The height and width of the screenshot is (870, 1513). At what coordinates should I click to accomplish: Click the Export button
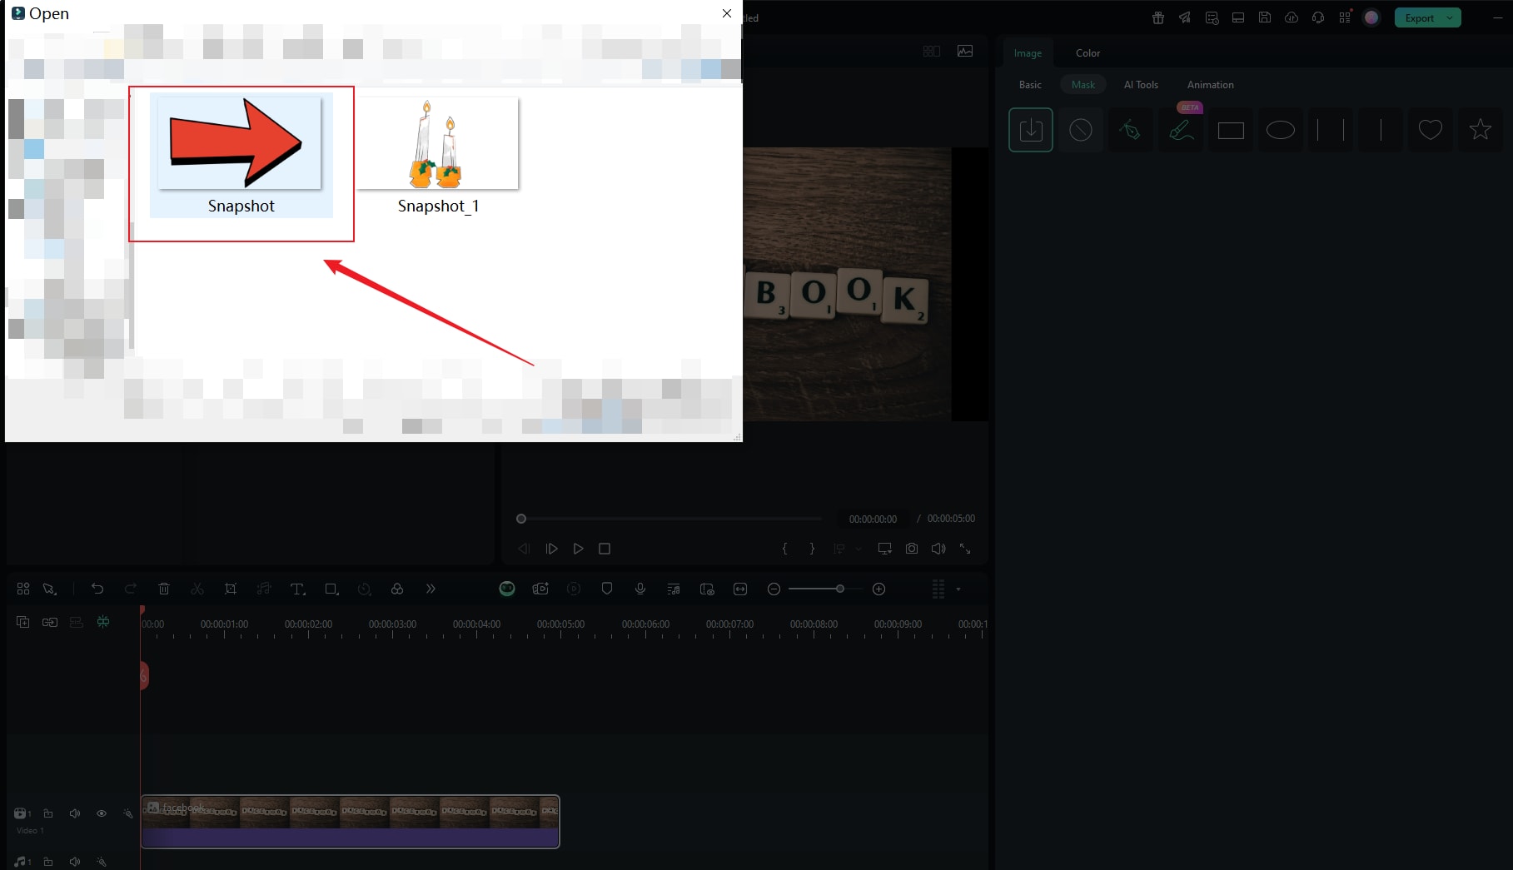1420,17
